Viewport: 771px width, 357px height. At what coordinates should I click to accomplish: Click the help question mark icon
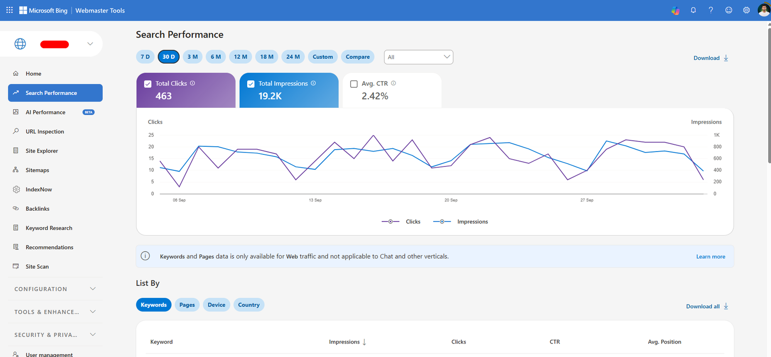711,10
